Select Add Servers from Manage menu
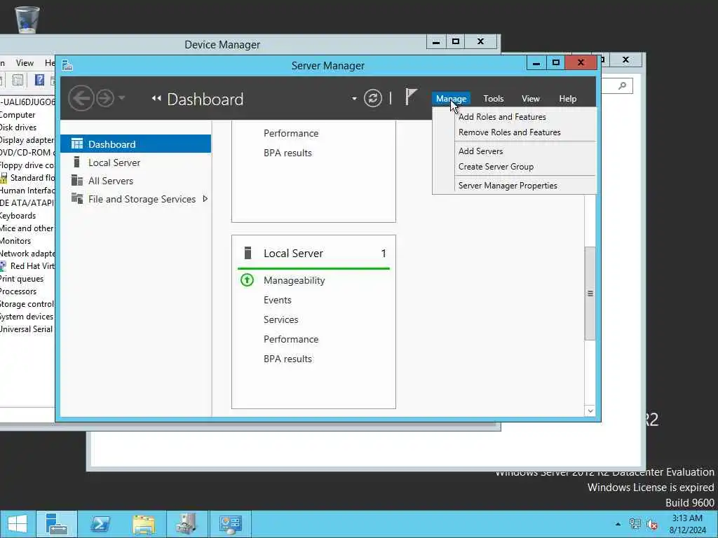Viewport: 718px width, 538px height. (480, 151)
